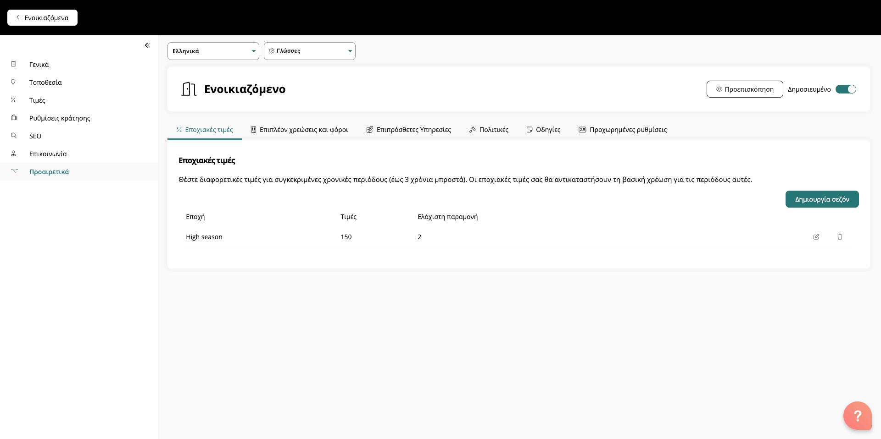This screenshot has height=439, width=881.
Task: Select Επικοινωνία in the sidebar
Action: pos(48,154)
